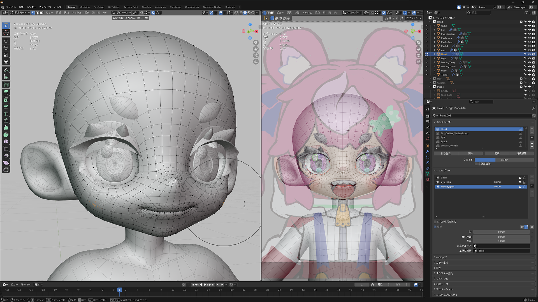Open the Geometry Nodes workspace tab
This screenshot has width=538, height=302.
[x=212, y=7]
